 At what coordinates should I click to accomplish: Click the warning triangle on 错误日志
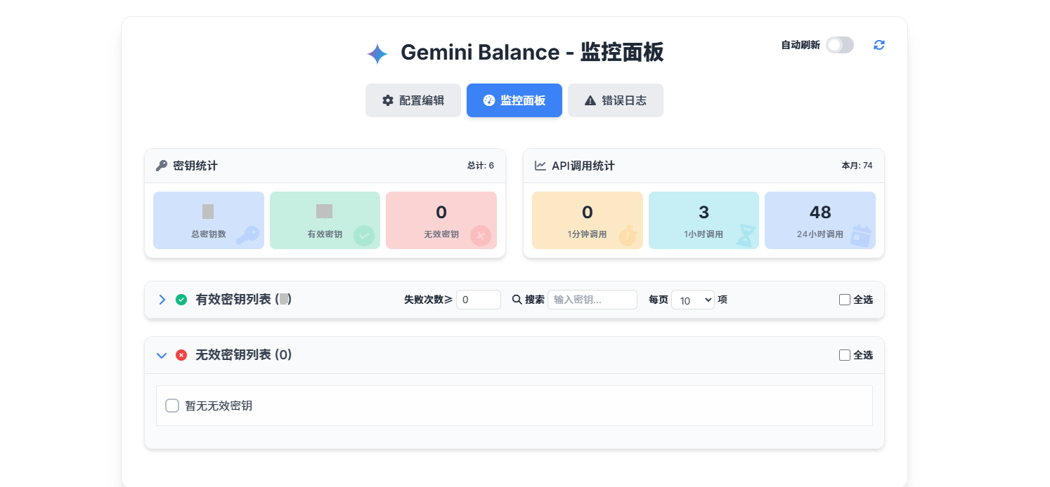pyautogui.click(x=590, y=100)
